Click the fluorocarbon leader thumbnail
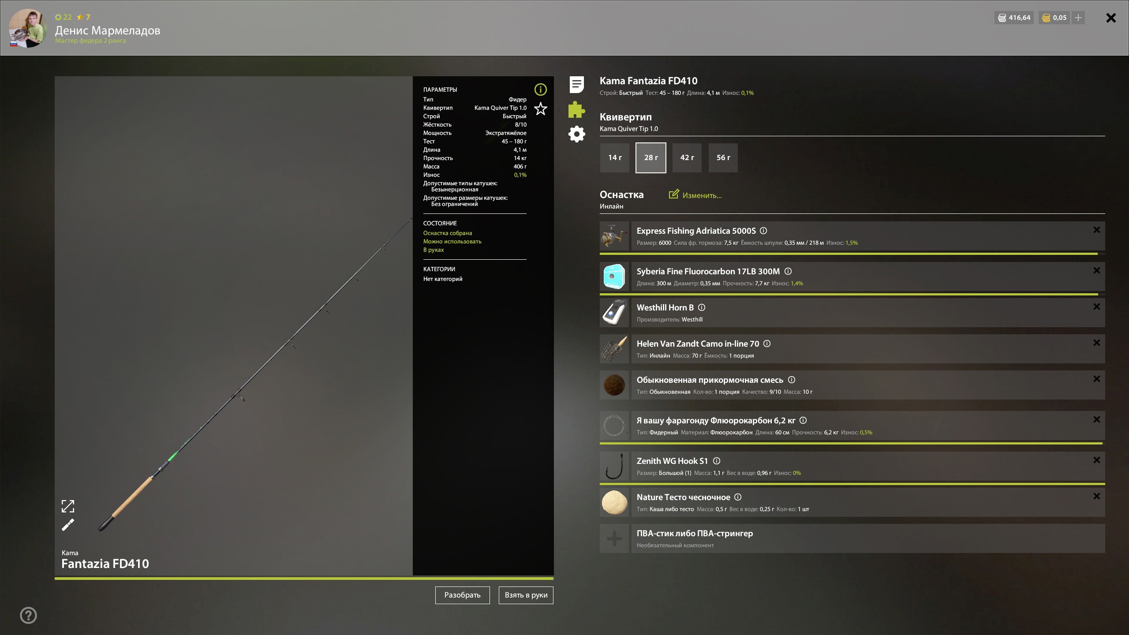 click(614, 426)
